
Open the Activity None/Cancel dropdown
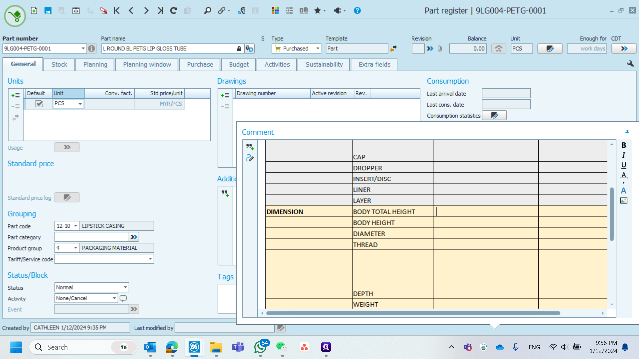114,298
